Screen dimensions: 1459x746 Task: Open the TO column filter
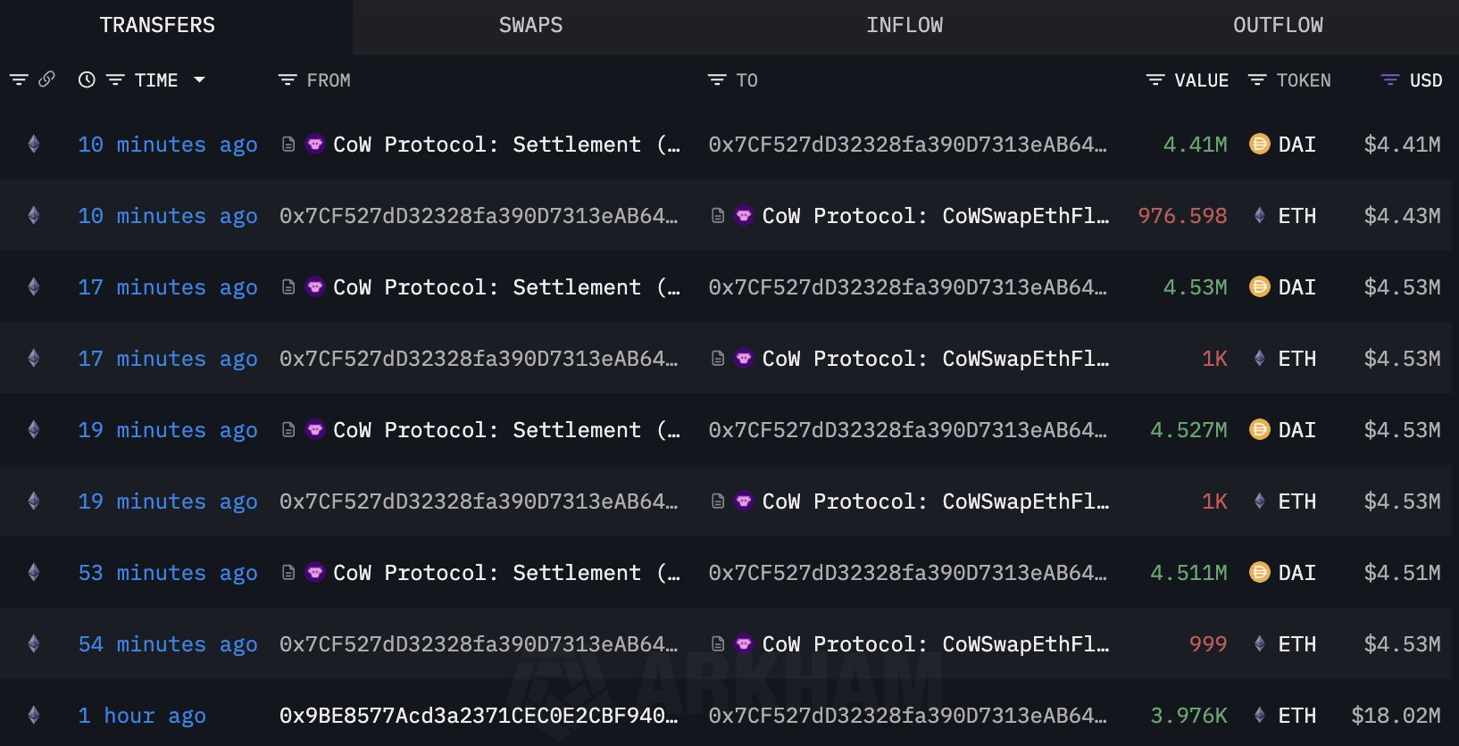click(x=716, y=80)
